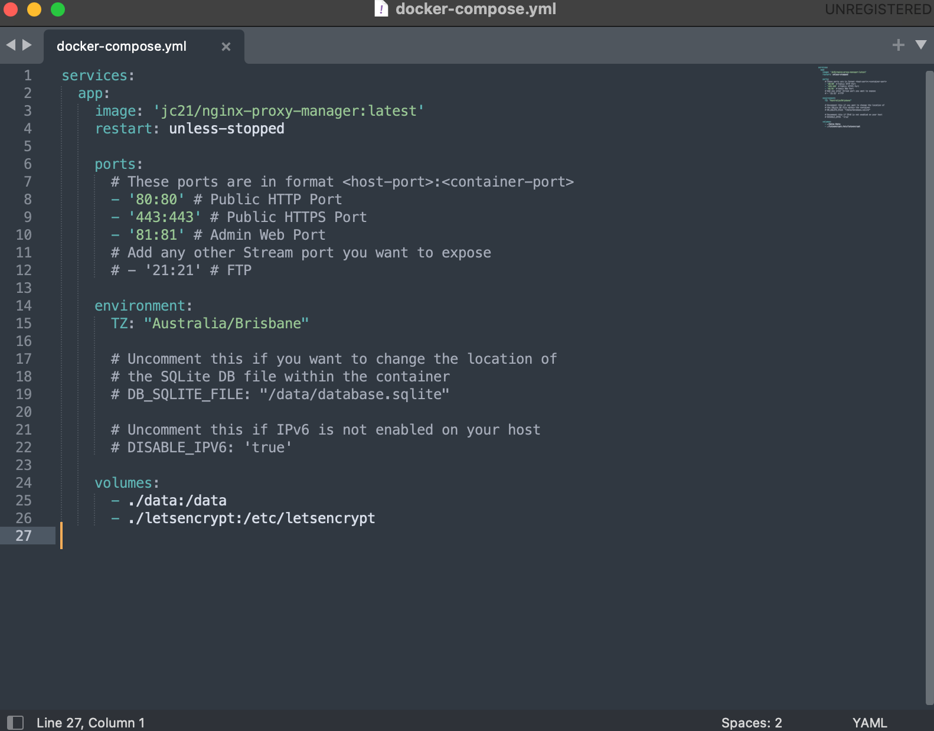
Task: Click the 'unless-stopped' value
Action: click(227, 129)
